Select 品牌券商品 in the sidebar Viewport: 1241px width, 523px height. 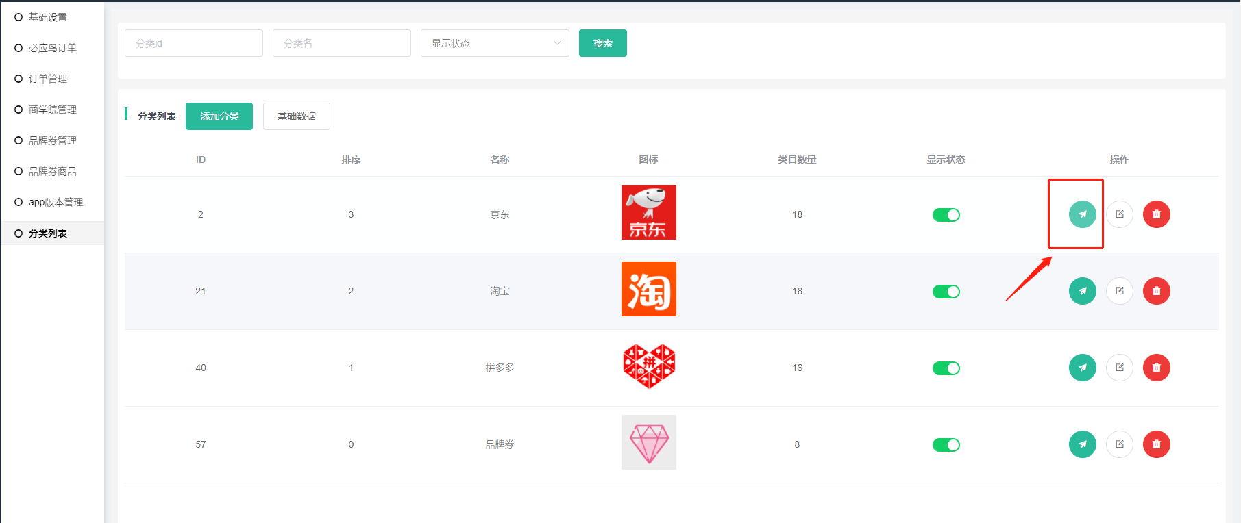[53, 171]
